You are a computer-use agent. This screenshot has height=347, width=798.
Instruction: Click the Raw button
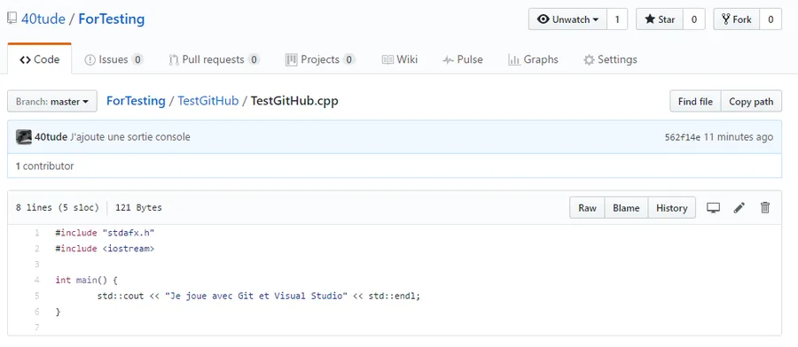[x=587, y=208]
